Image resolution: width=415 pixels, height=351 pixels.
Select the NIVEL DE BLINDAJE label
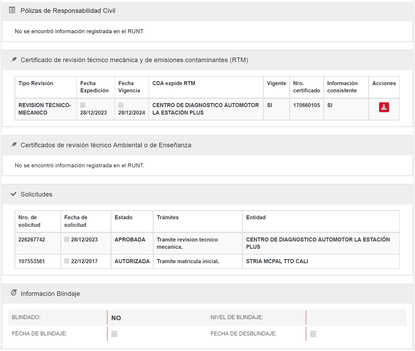237,317
